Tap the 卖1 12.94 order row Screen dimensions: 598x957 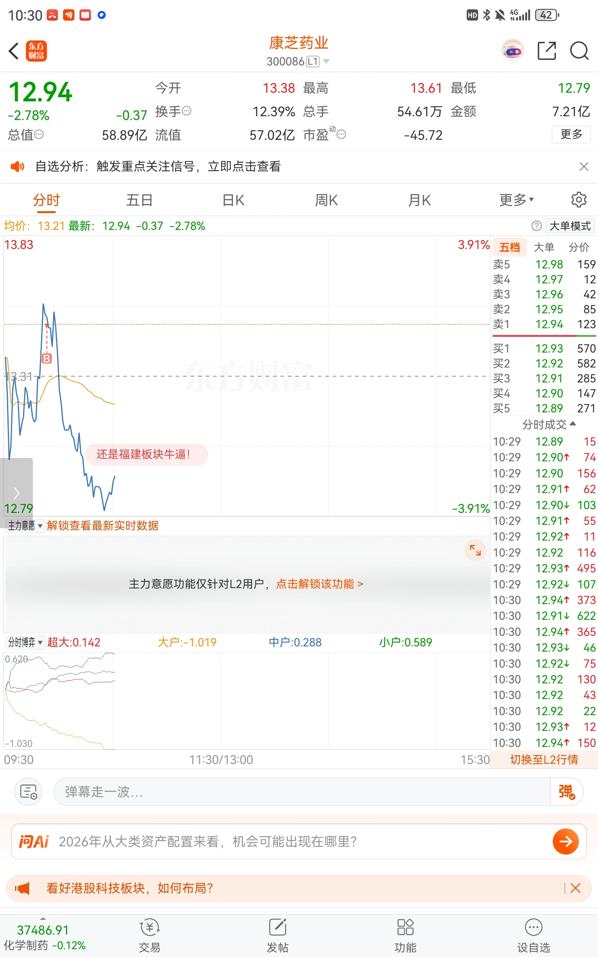544,324
